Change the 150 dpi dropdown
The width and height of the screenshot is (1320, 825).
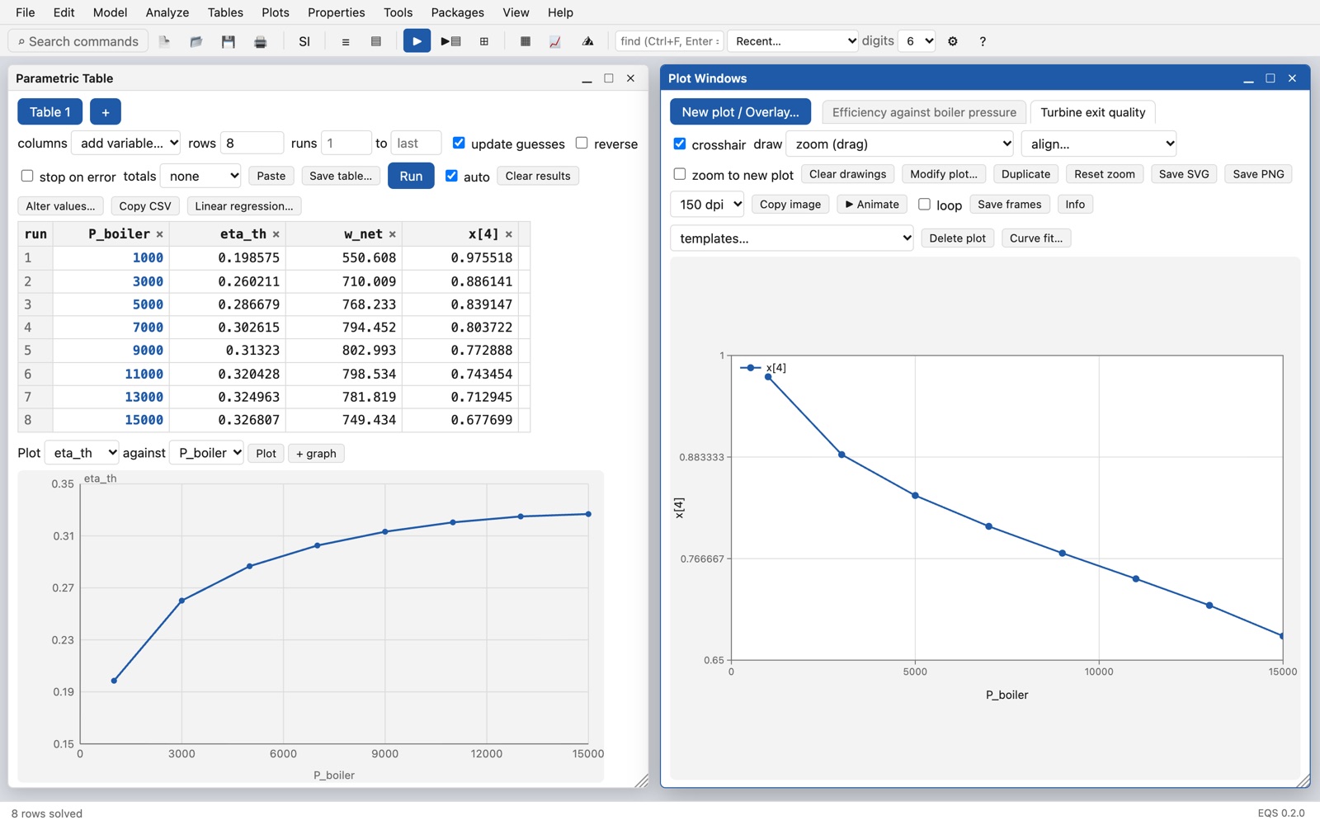tap(707, 205)
